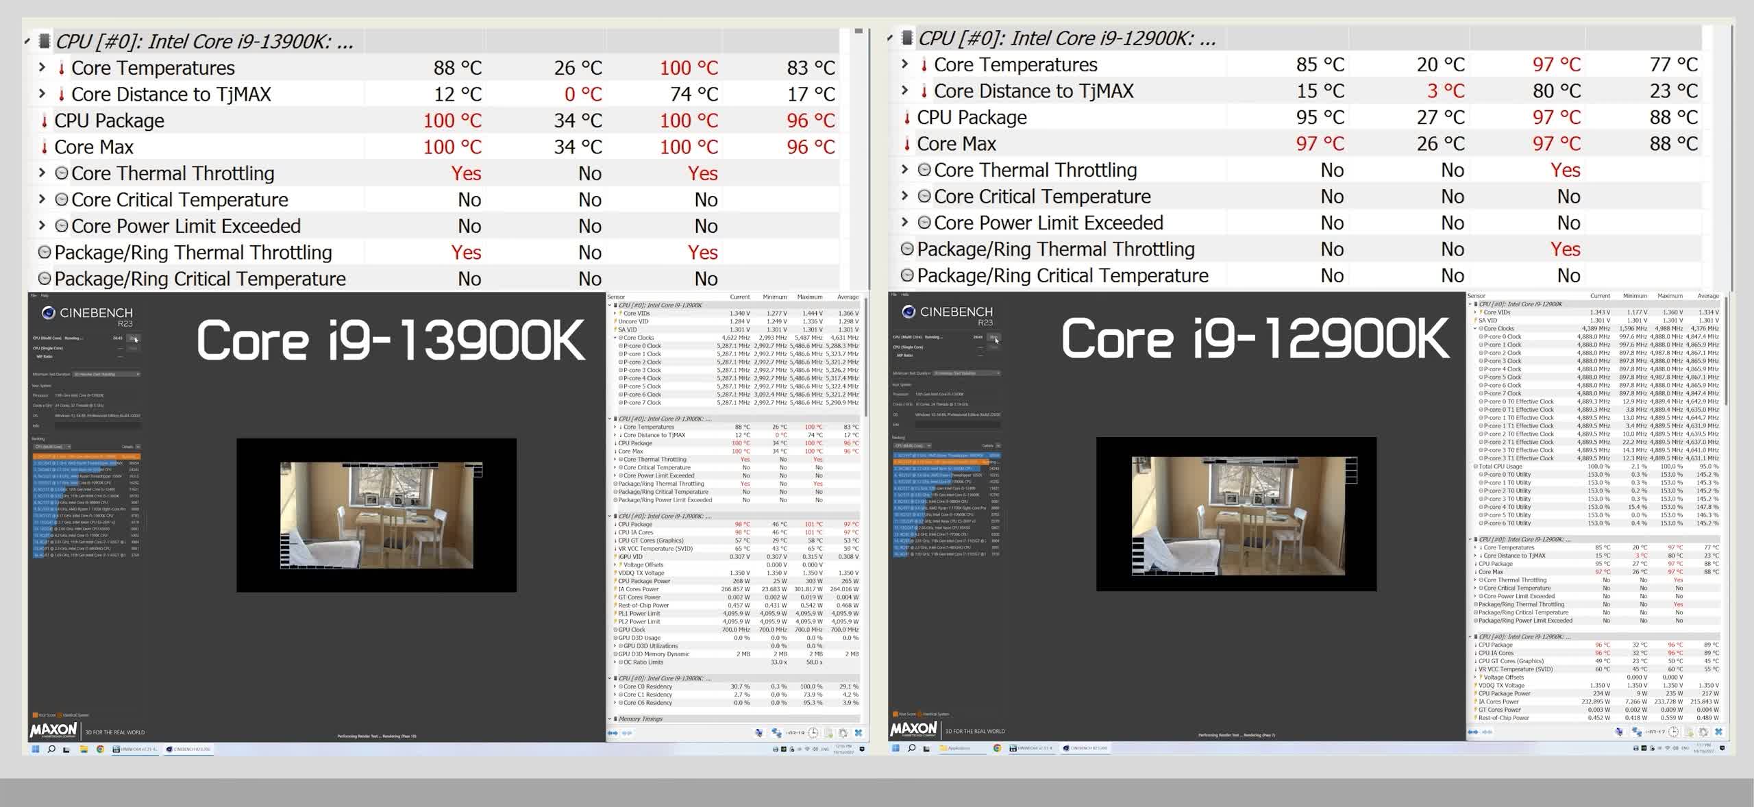Open HWiNFO settings gear in 12900K window

click(1704, 732)
